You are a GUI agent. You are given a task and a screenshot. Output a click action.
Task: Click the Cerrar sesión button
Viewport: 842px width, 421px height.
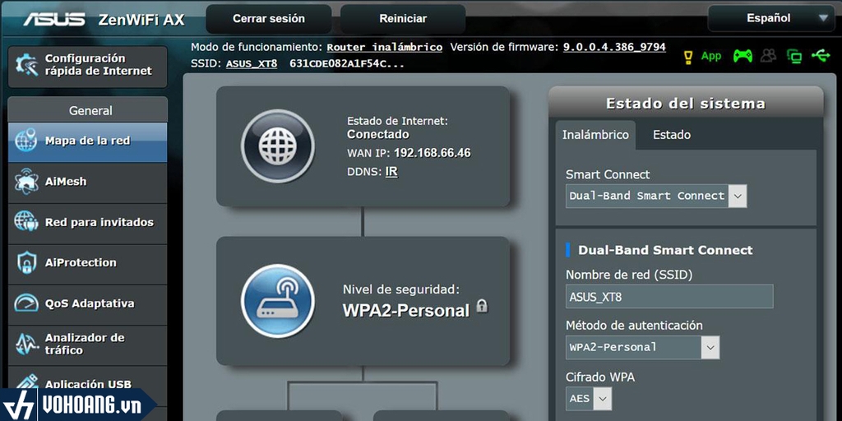coord(269,19)
